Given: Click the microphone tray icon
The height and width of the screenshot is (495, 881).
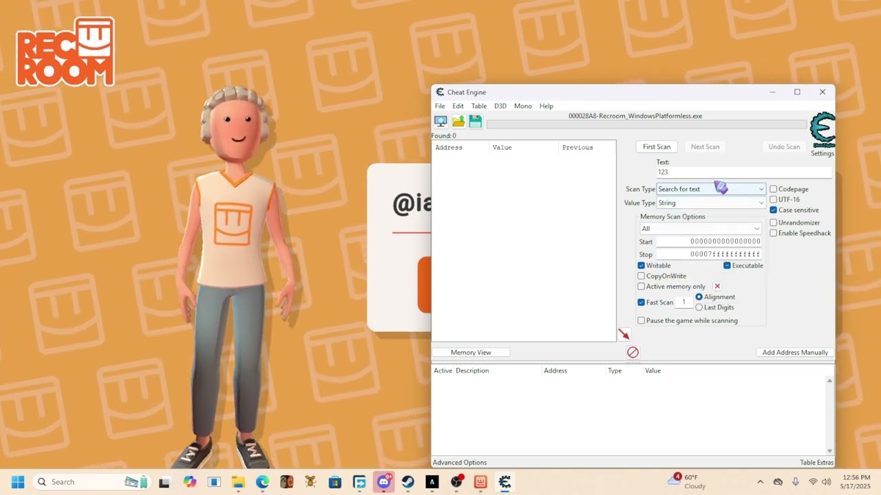Looking at the screenshot, I should 796,482.
